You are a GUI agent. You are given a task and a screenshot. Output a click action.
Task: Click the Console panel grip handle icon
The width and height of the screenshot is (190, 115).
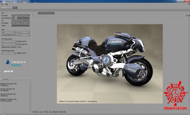(x=1, y=81)
